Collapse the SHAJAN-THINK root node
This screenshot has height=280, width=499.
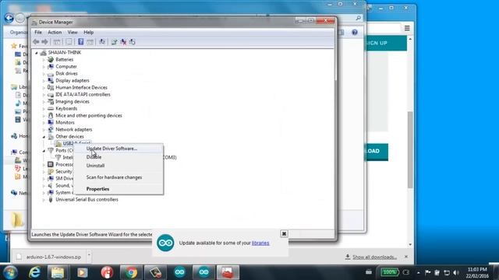tap(37, 53)
